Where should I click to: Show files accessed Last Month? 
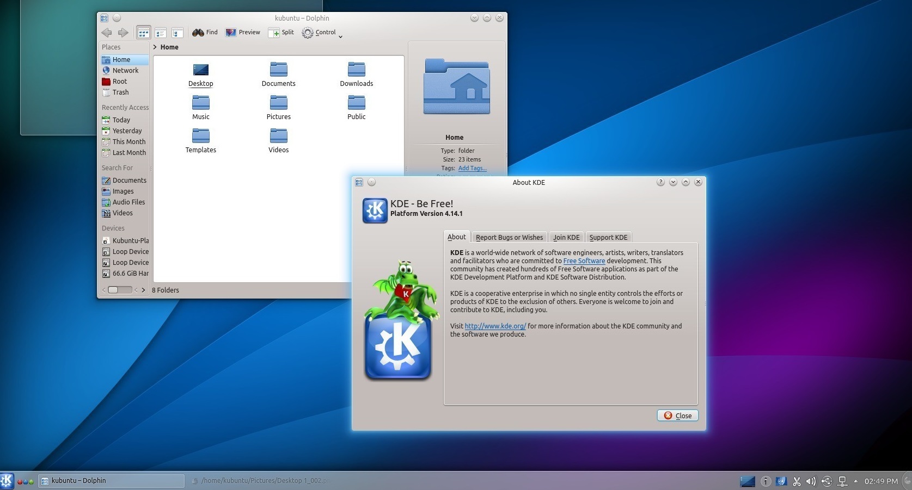pos(125,153)
